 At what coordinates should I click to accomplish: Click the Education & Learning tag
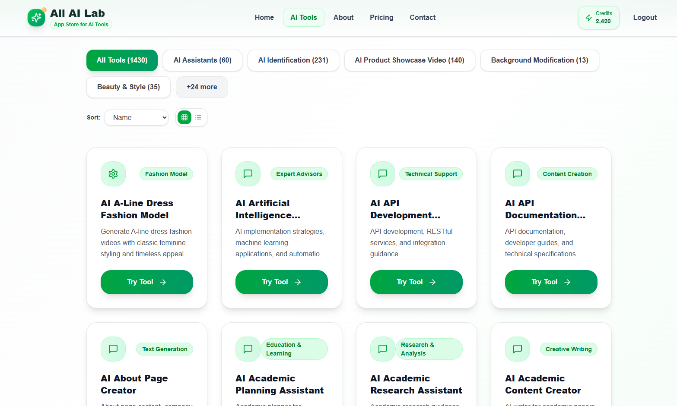pyautogui.click(x=294, y=349)
